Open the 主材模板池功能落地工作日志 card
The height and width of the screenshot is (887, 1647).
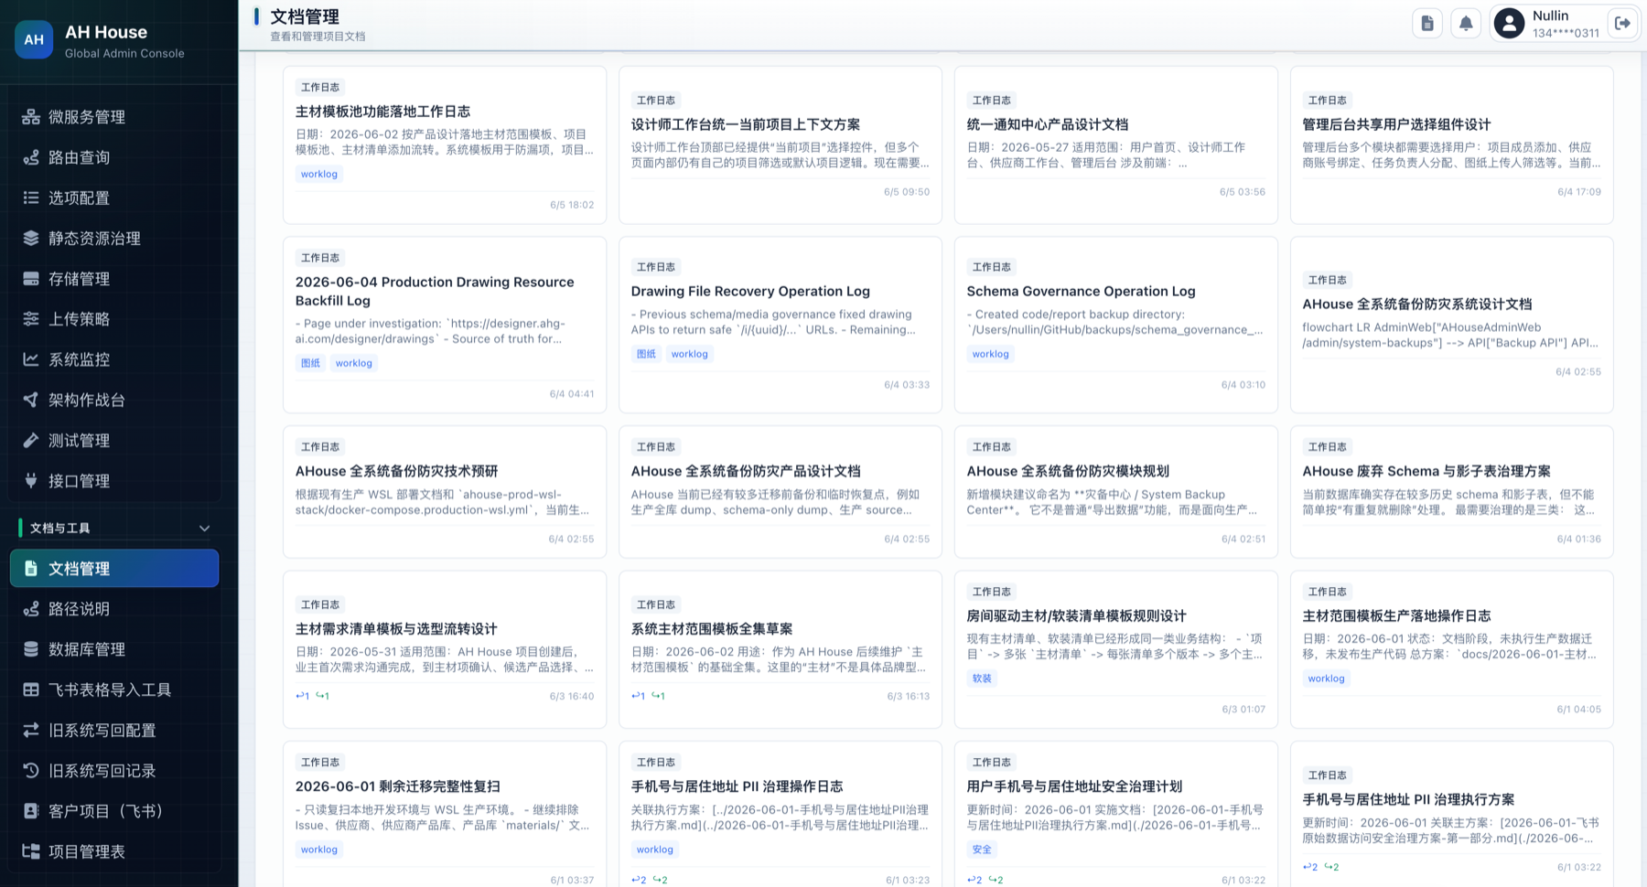coord(445,144)
